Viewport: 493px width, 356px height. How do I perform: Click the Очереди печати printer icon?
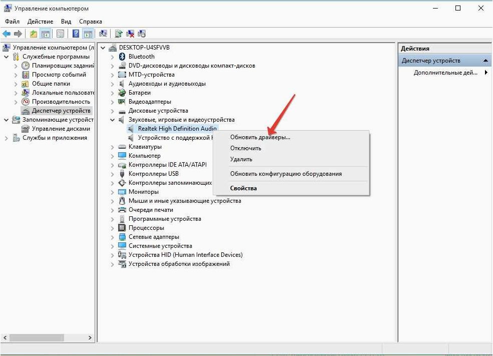click(122, 210)
